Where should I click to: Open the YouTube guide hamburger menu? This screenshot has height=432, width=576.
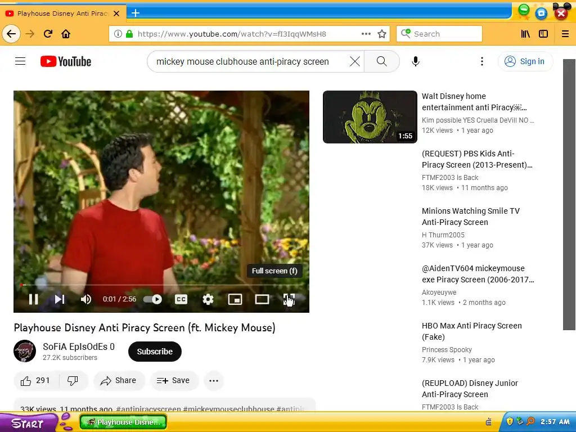click(20, 61)
